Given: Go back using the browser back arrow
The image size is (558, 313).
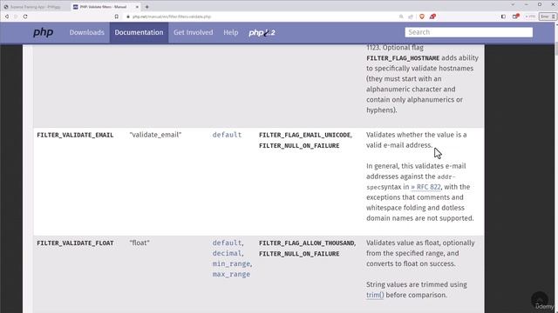Looking at the screenshot, I should pos(7,17).
